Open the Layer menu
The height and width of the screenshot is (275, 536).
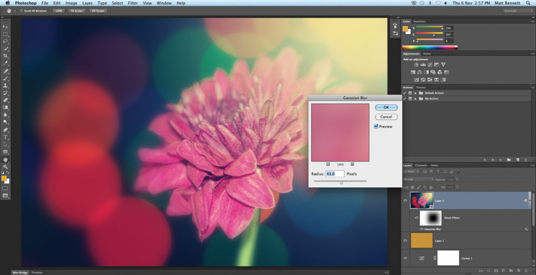tap(87, 3)
